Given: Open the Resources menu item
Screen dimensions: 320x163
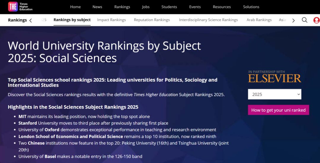Looking at the screenshot, I should pos(222,7).
